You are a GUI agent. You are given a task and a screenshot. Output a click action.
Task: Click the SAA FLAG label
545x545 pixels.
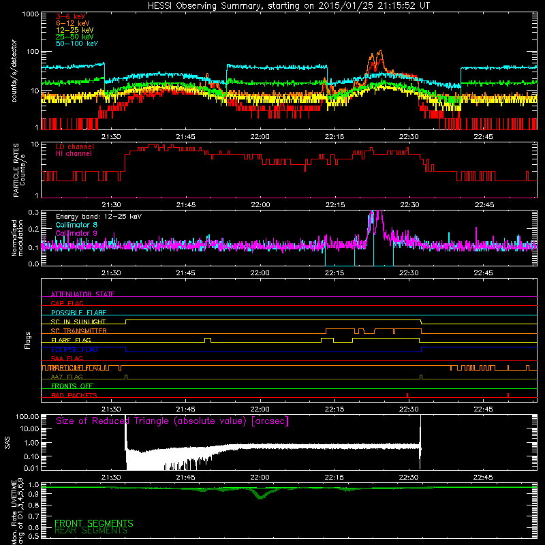click(67, 358)
